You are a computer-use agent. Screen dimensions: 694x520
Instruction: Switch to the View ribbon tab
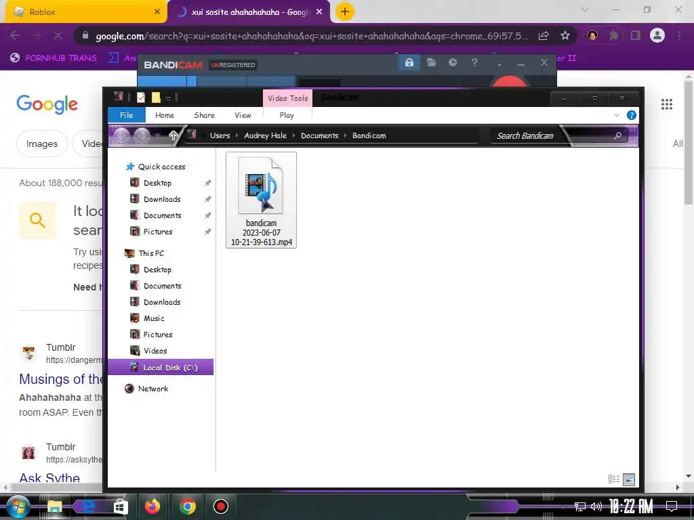tap(243, 115)
